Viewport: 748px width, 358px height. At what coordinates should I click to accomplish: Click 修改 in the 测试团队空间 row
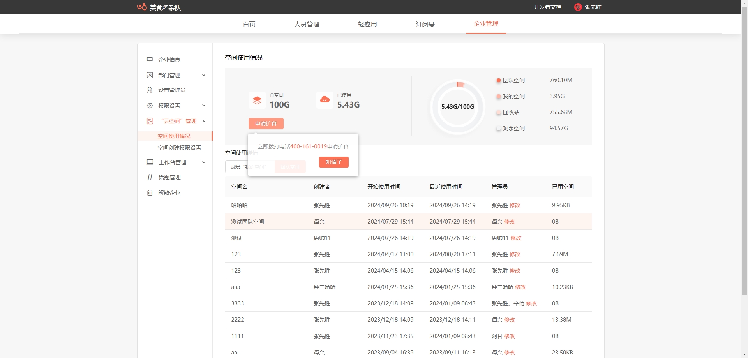click(510, 222)
